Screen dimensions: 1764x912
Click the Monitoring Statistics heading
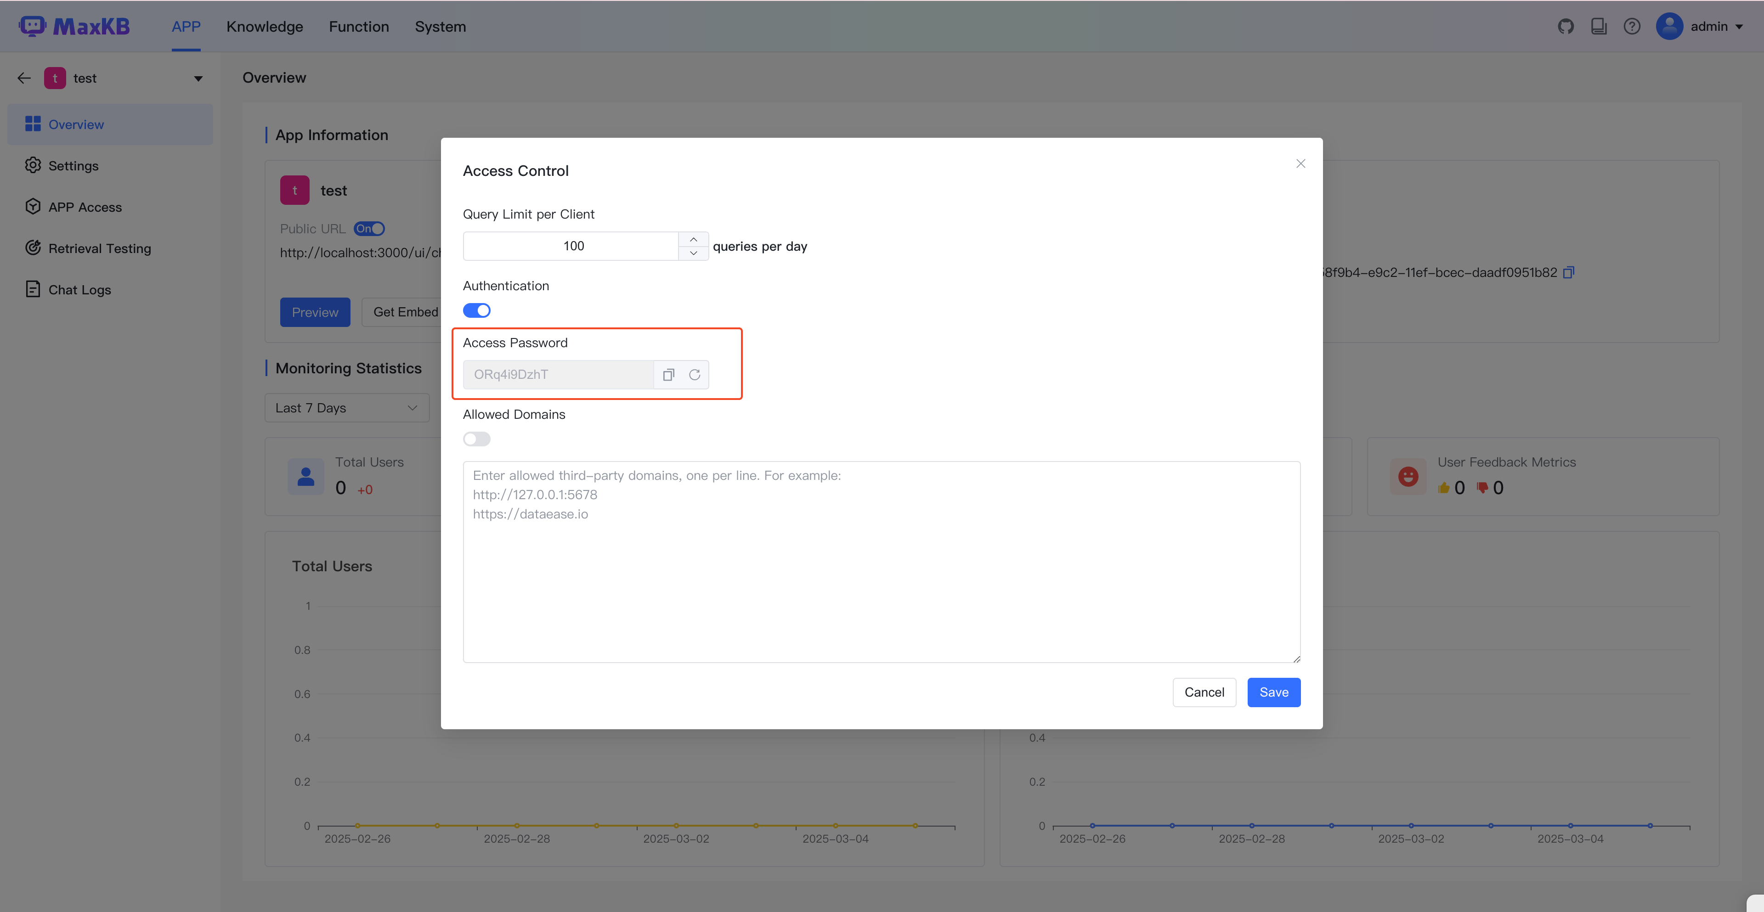[349, 368]
